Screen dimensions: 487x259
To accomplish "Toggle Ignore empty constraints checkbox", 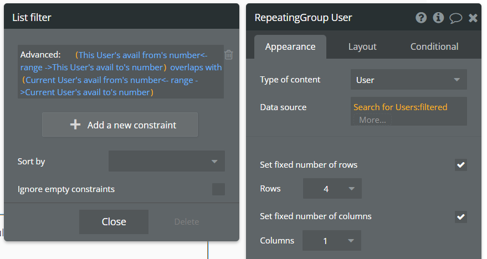I will click(219, 189).
